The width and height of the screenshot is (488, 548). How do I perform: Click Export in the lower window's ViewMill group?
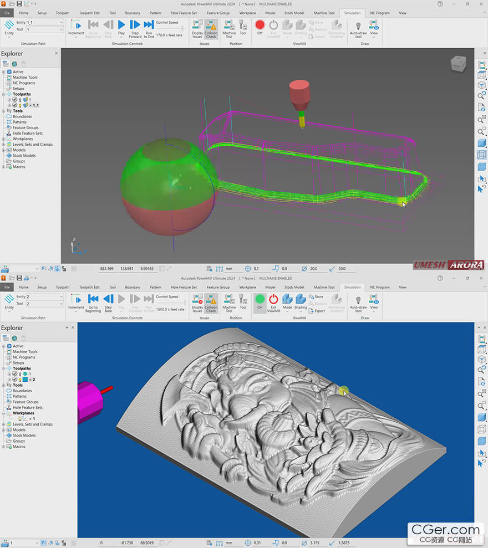pyautogui.click(x=317, y=311)
